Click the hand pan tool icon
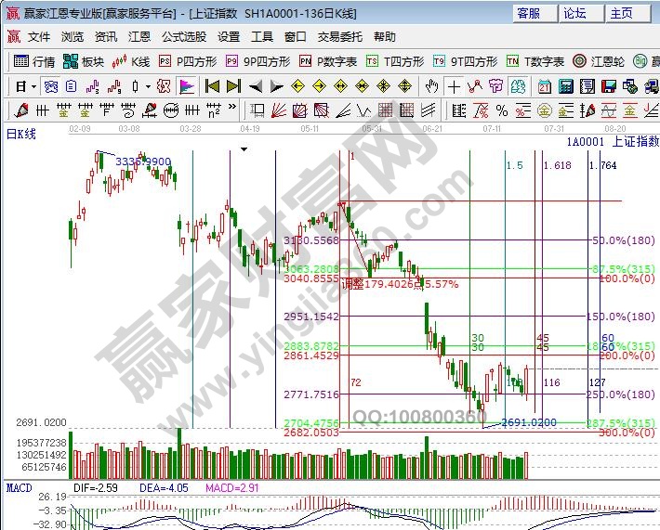This screenshot has height=530, width=660. tap(431, 86)
